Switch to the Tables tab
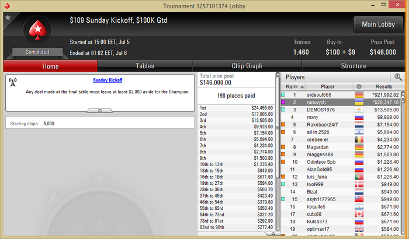Viewport: 409px width, 239px height. [x=145, y=66]
